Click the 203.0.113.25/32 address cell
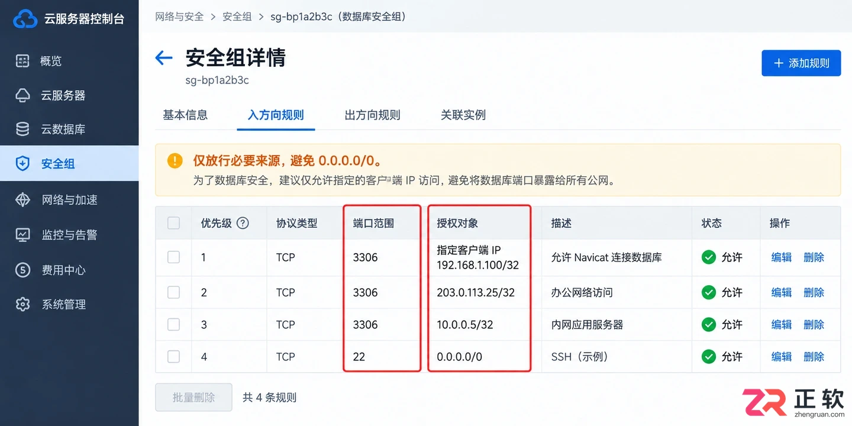Image resolution: width=852 pixels, height=426 pixels. [476, 292]
